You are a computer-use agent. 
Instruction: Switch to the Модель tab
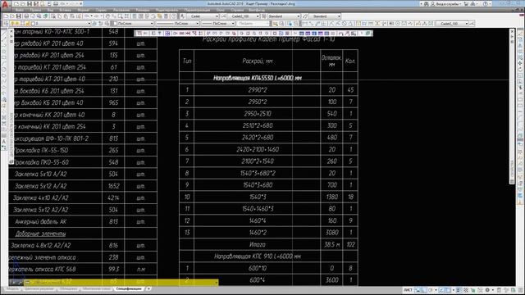pyautogui.click(x=12, y=289)
